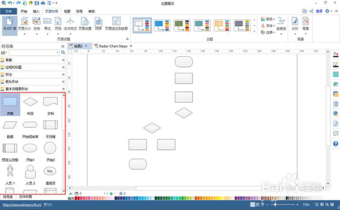Select the first gray theme thumbnail
The height and width of the screenshot is (210, 340).
(142, 26)
